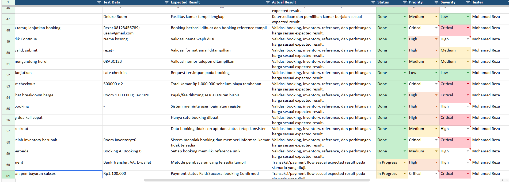Select 'Sistem meminta user login atau register' cell

pyautogui.click(x=220, y=109)
